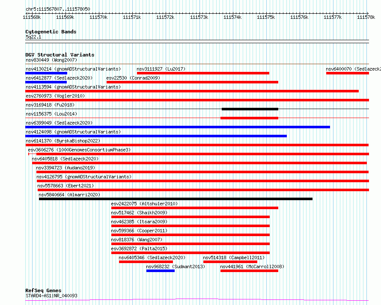381x305 pixels.
Task: Select the black nsv3169418 variant bar
Action: [250, 109]
